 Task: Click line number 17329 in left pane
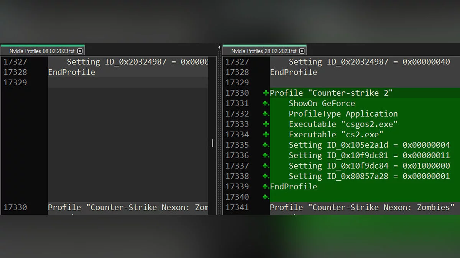click(x=15, y=82)
